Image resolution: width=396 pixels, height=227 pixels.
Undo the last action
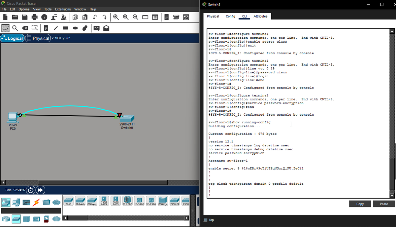coord(95,17)
